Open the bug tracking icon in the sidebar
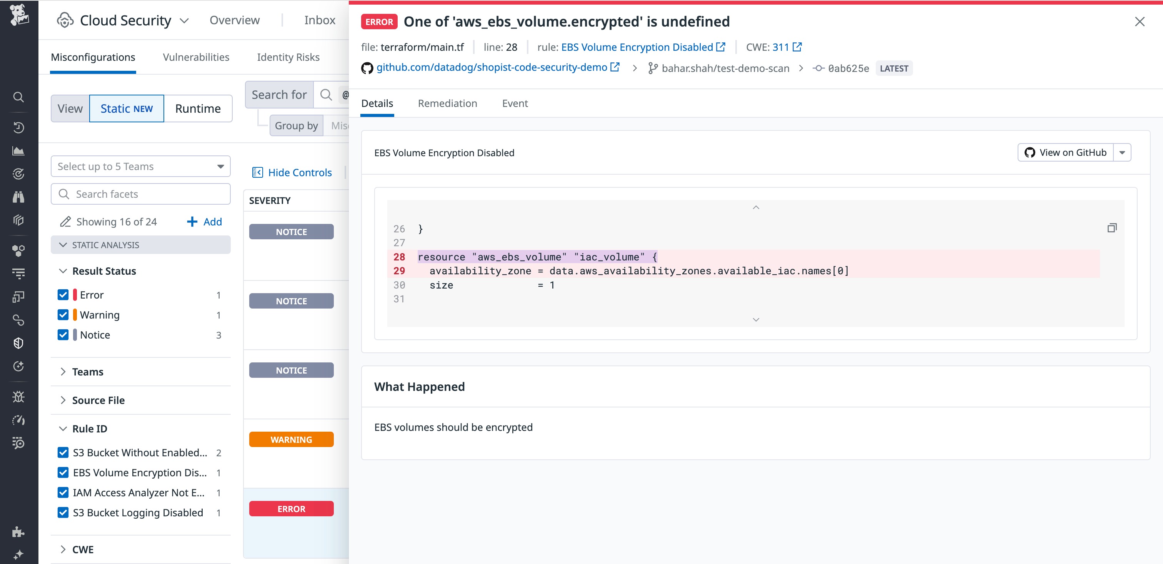This screenshot has height=564, width=1163. 18,397
